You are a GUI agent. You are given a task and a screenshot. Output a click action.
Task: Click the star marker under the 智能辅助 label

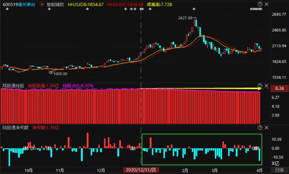point(49,9)
